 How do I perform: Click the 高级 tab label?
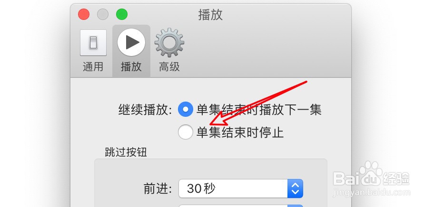coord(169,67)
